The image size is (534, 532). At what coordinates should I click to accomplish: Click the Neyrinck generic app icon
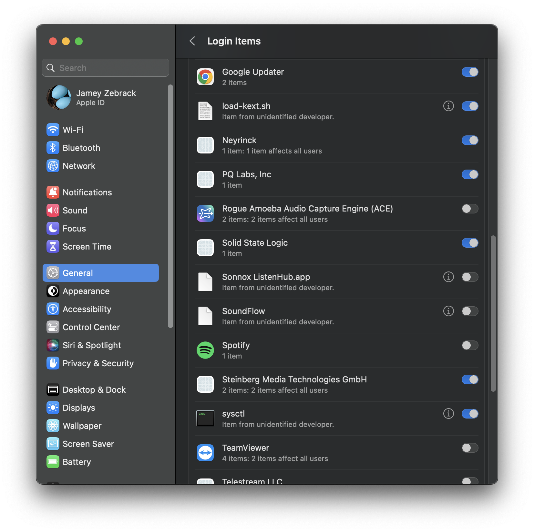coord(205,145)
